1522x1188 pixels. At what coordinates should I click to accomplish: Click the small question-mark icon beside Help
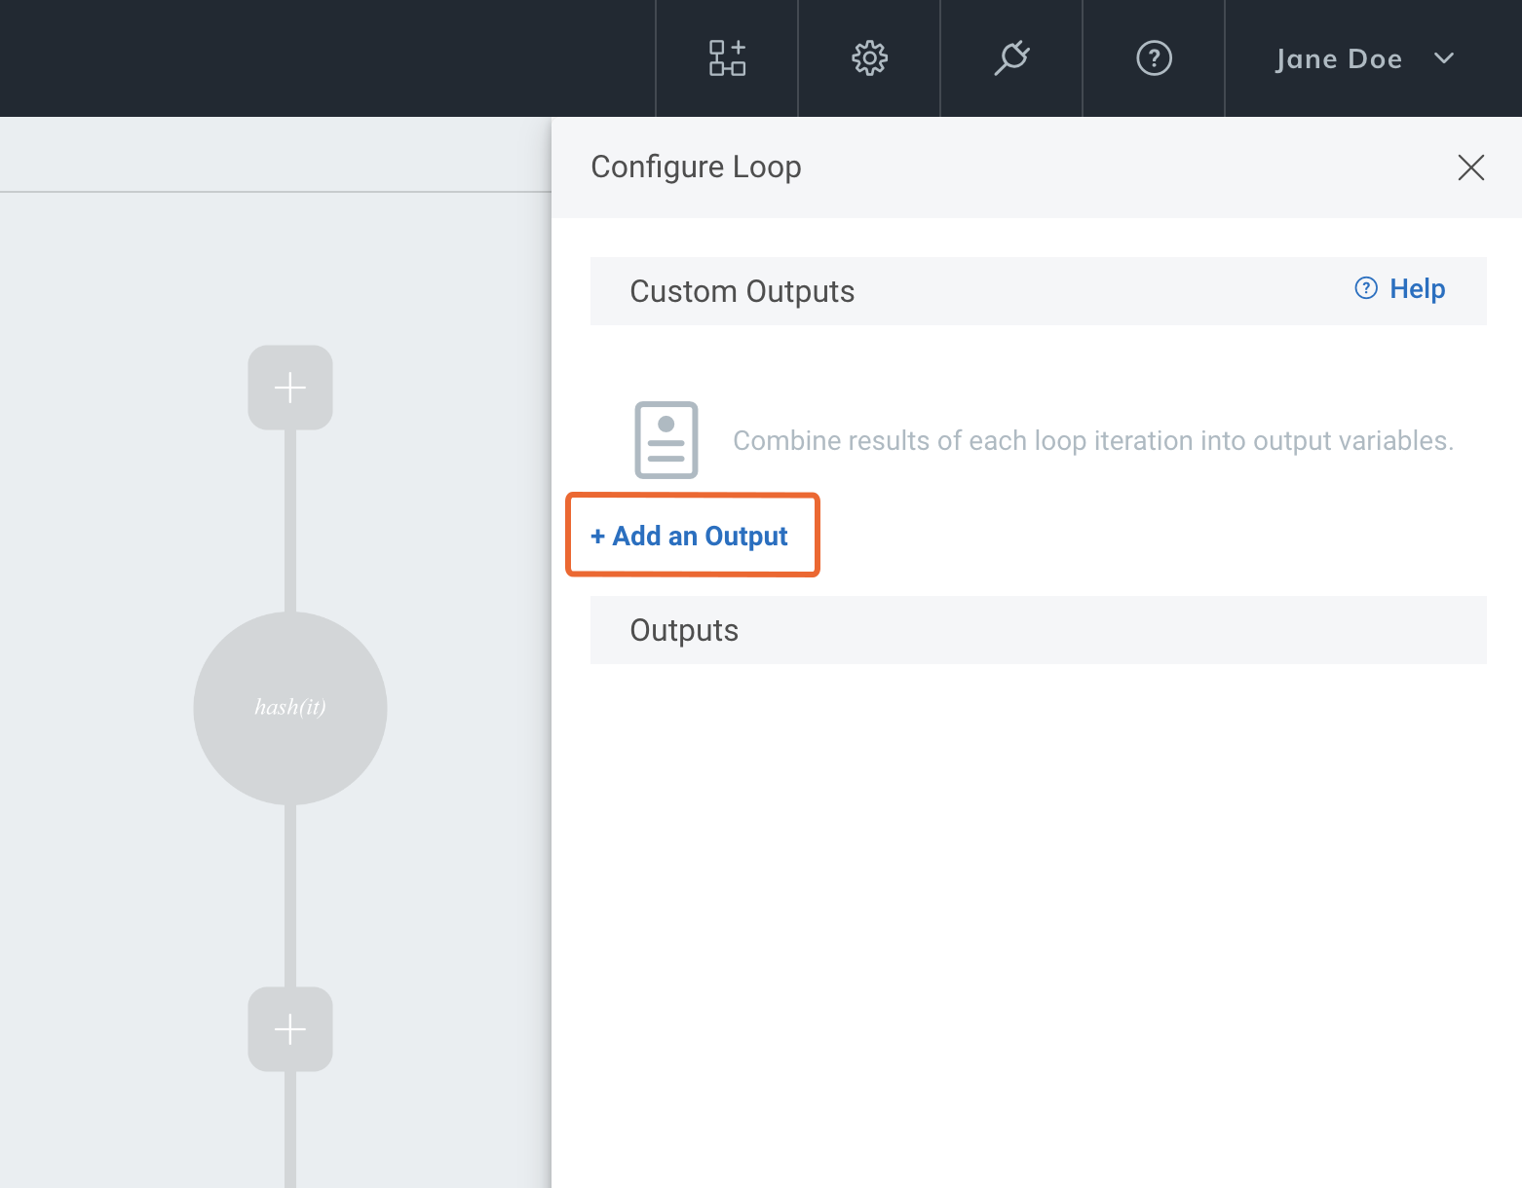(1366, 288)
